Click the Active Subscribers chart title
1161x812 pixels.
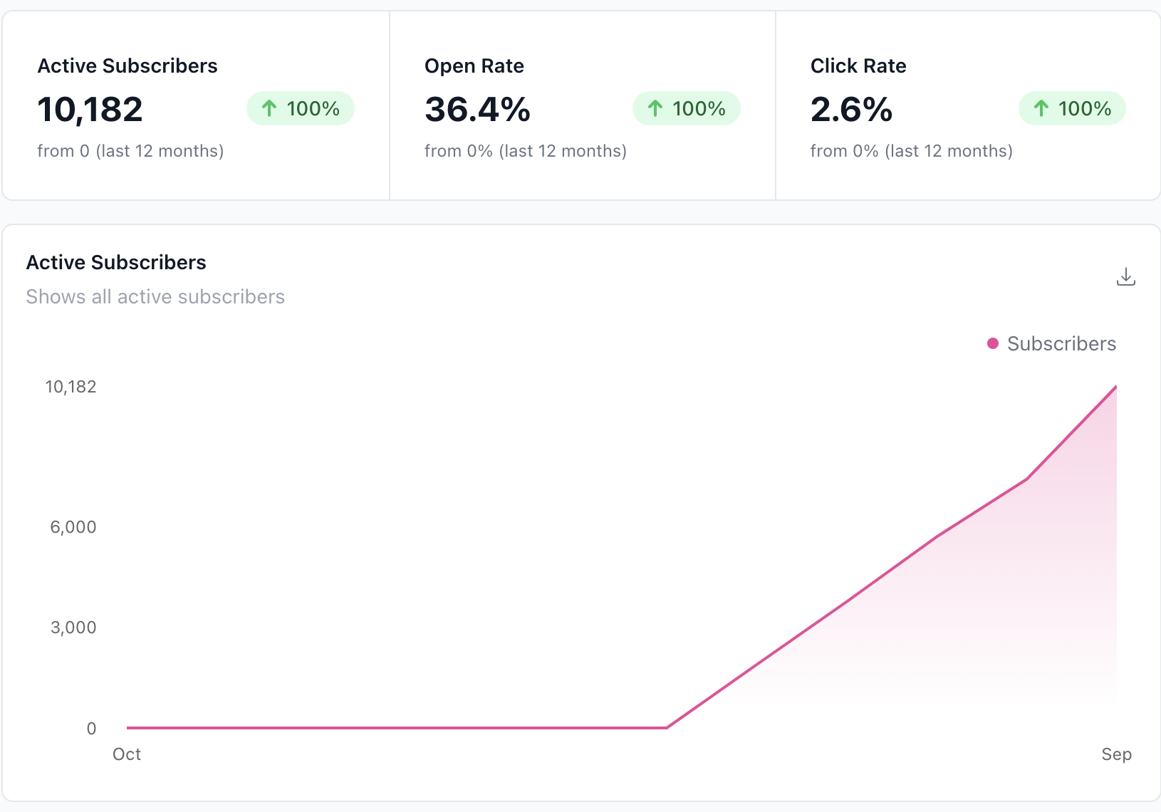click(x=116, y=262)
